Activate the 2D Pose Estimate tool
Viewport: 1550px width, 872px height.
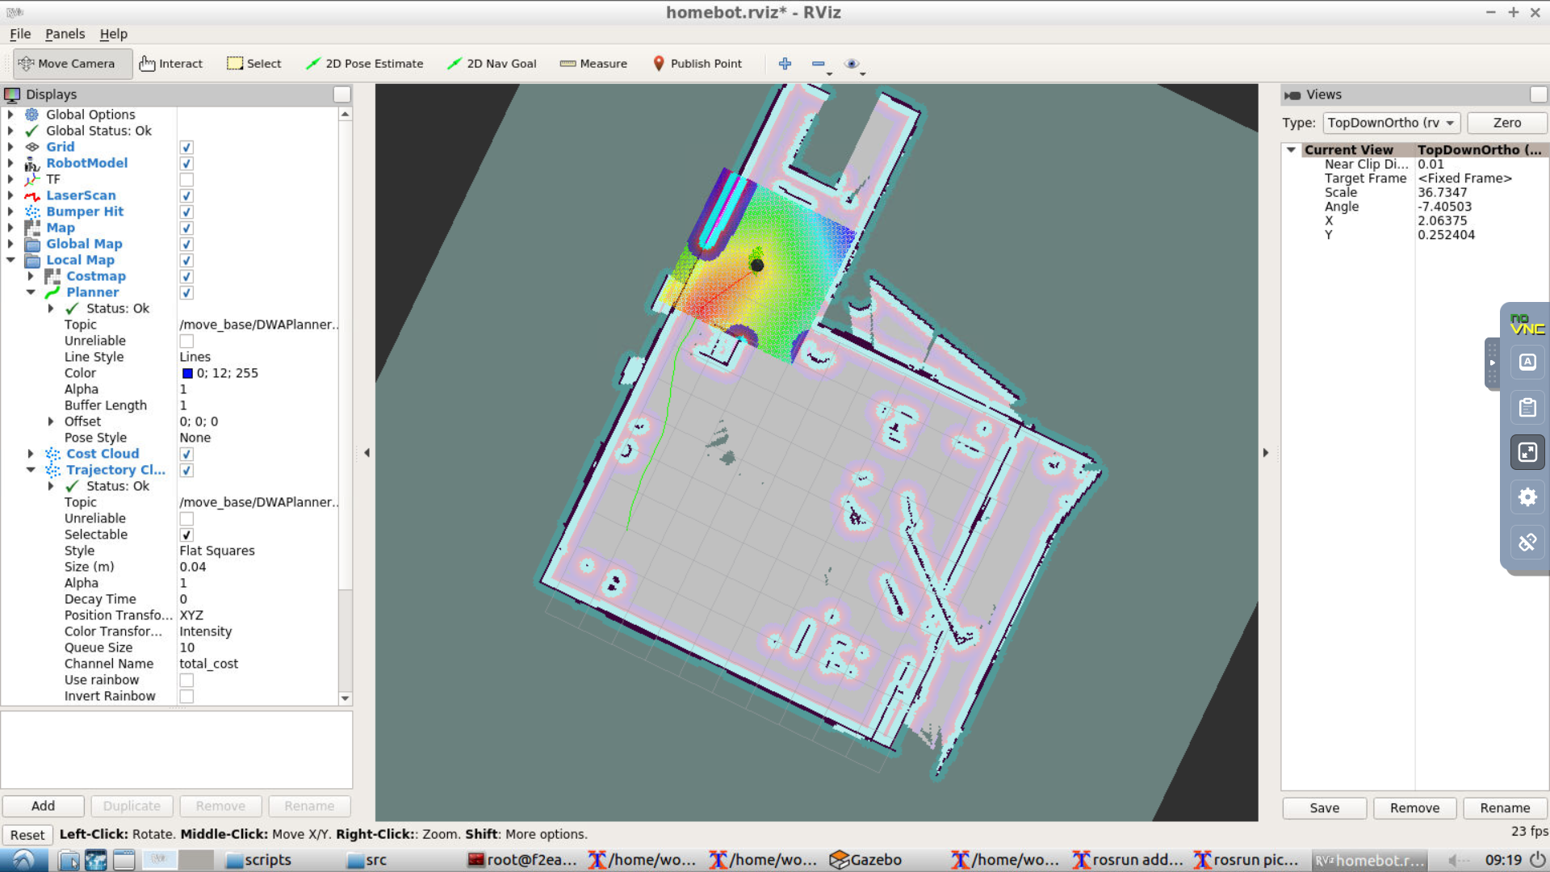[364, 63]
